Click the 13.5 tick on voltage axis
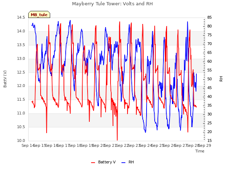Screen dimensions: 226x169 point(21,45)
